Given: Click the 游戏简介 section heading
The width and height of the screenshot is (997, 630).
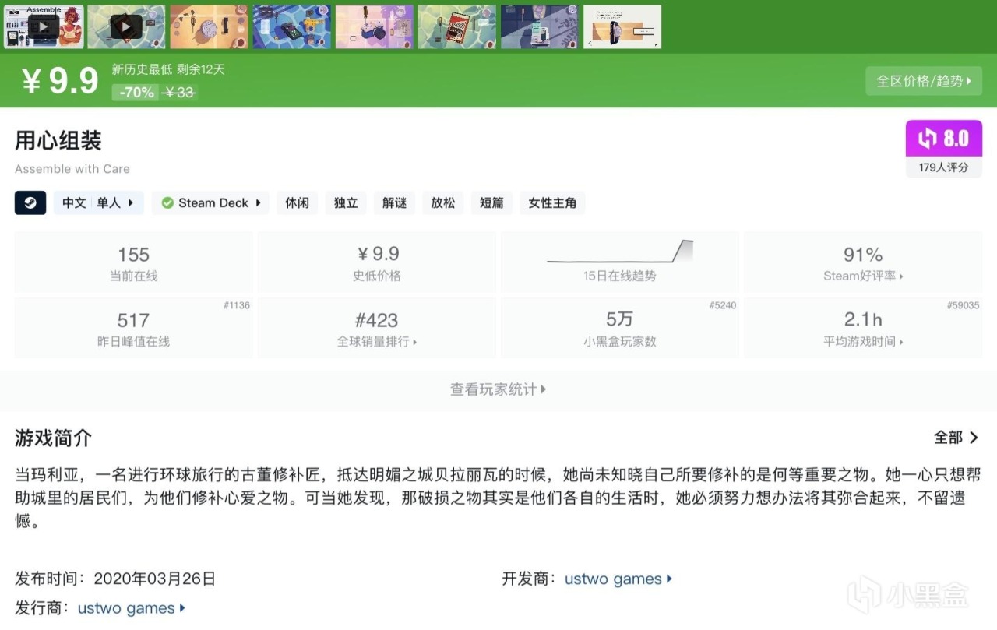Looking at the screenshot, I should (x=53, y=438).
